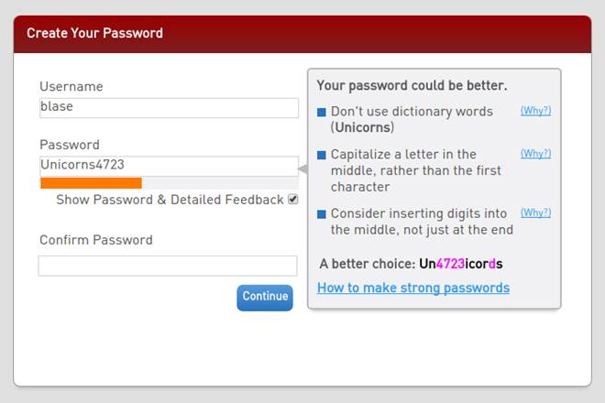Click the Your password could be better heading

point(412,85)
